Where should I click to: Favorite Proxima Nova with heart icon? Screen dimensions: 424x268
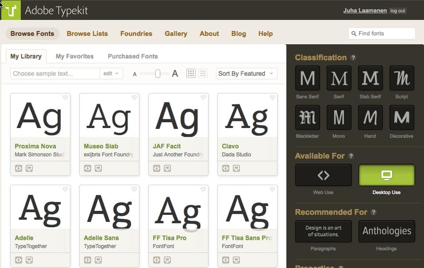(65, 97)
